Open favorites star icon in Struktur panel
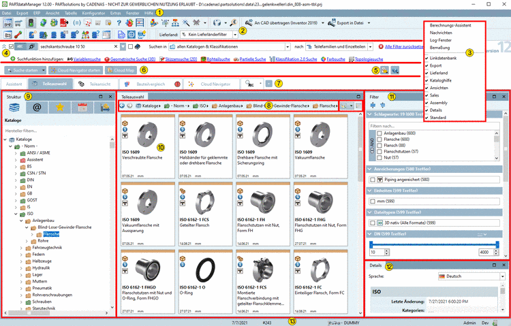The width and height of the screenshot is (511, 326). 60,107
